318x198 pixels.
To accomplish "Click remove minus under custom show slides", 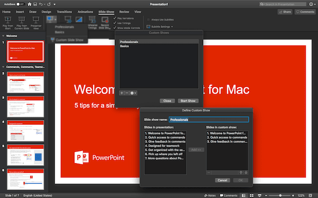I will click(x=209, y=173).
